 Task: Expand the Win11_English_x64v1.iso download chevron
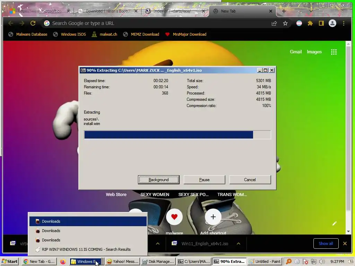(x=239, y=243)
